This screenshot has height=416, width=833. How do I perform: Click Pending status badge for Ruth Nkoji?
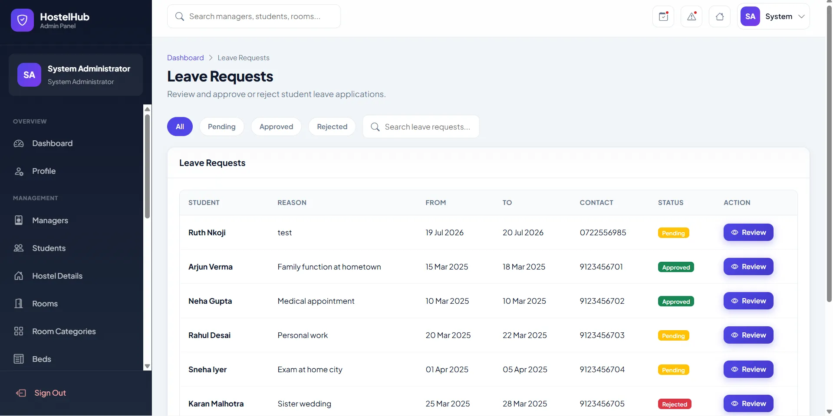click(x=673, y=233)
